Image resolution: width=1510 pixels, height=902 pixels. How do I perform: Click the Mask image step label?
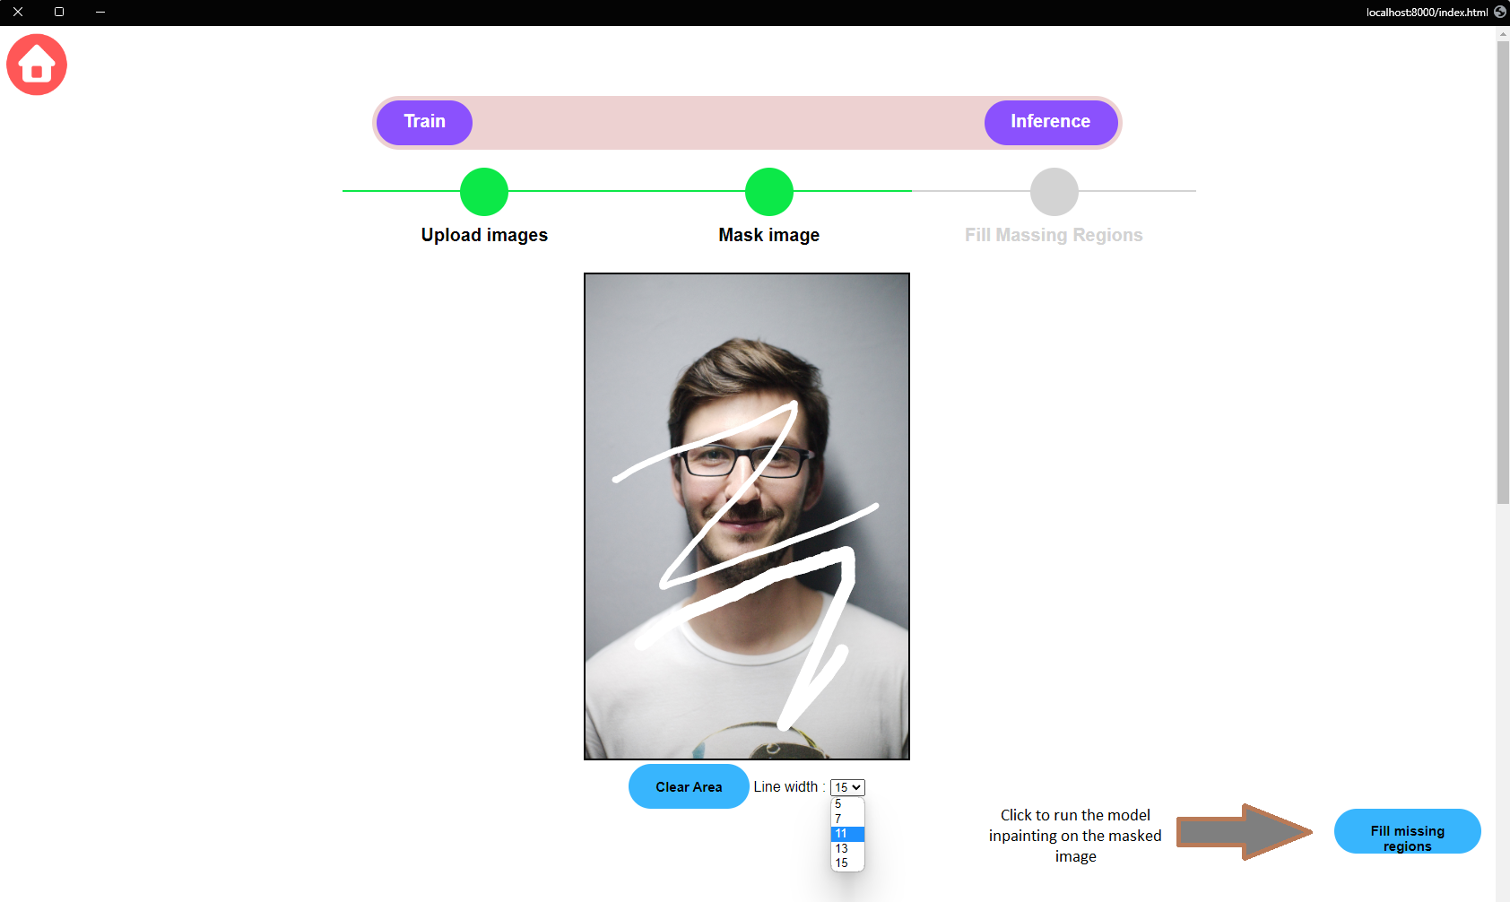768,234
